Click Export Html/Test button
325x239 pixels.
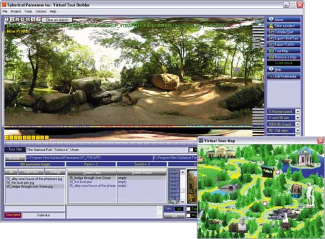(x=284, y=38)
